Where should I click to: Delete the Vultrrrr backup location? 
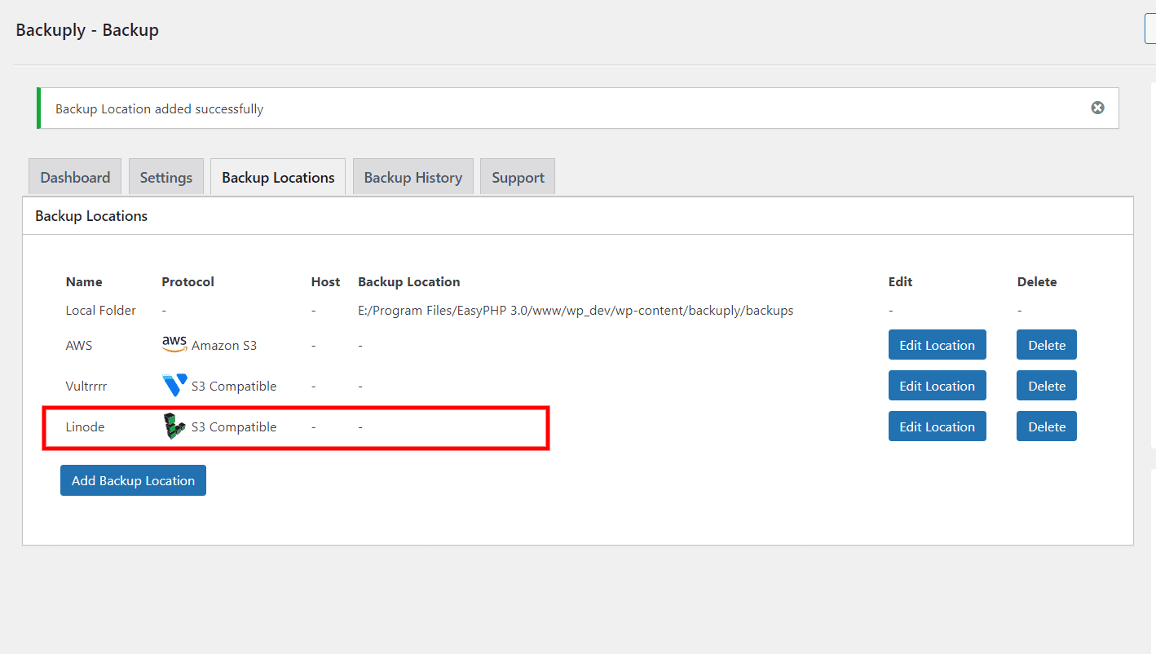(1046, 385)
